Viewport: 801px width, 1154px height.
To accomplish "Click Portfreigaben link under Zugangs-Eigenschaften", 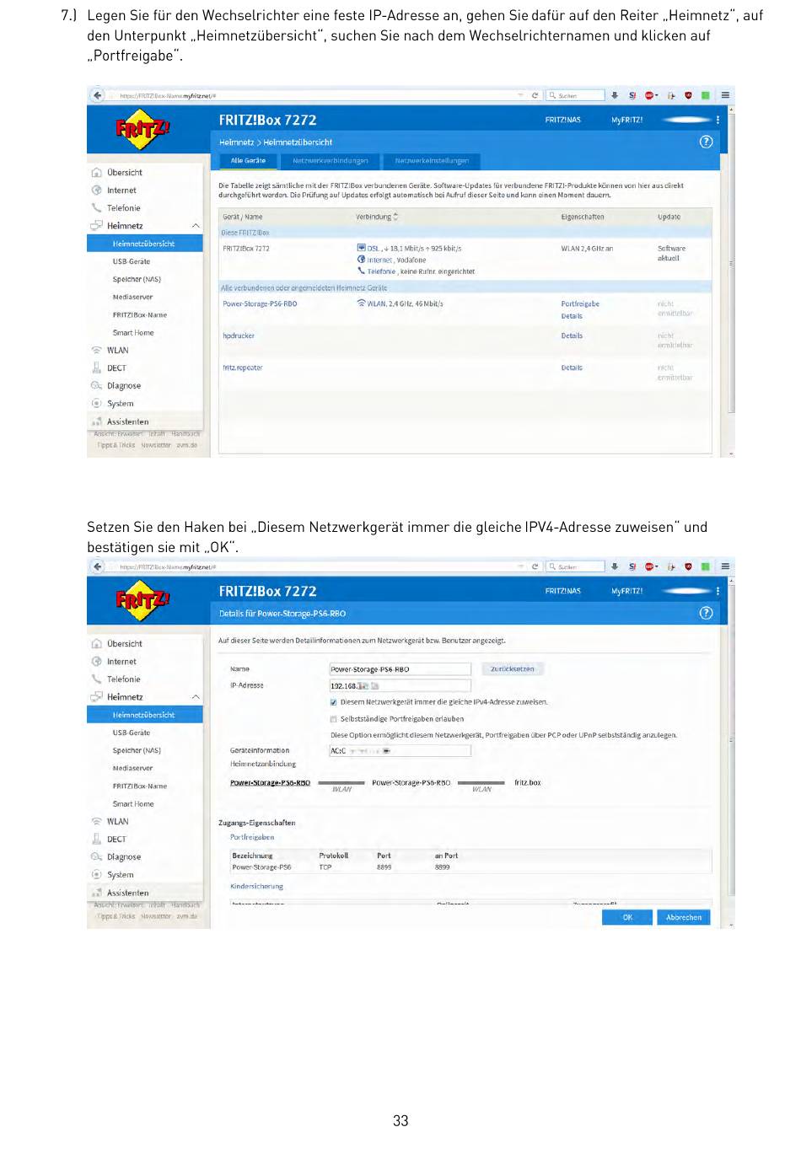I will (252, 837).
